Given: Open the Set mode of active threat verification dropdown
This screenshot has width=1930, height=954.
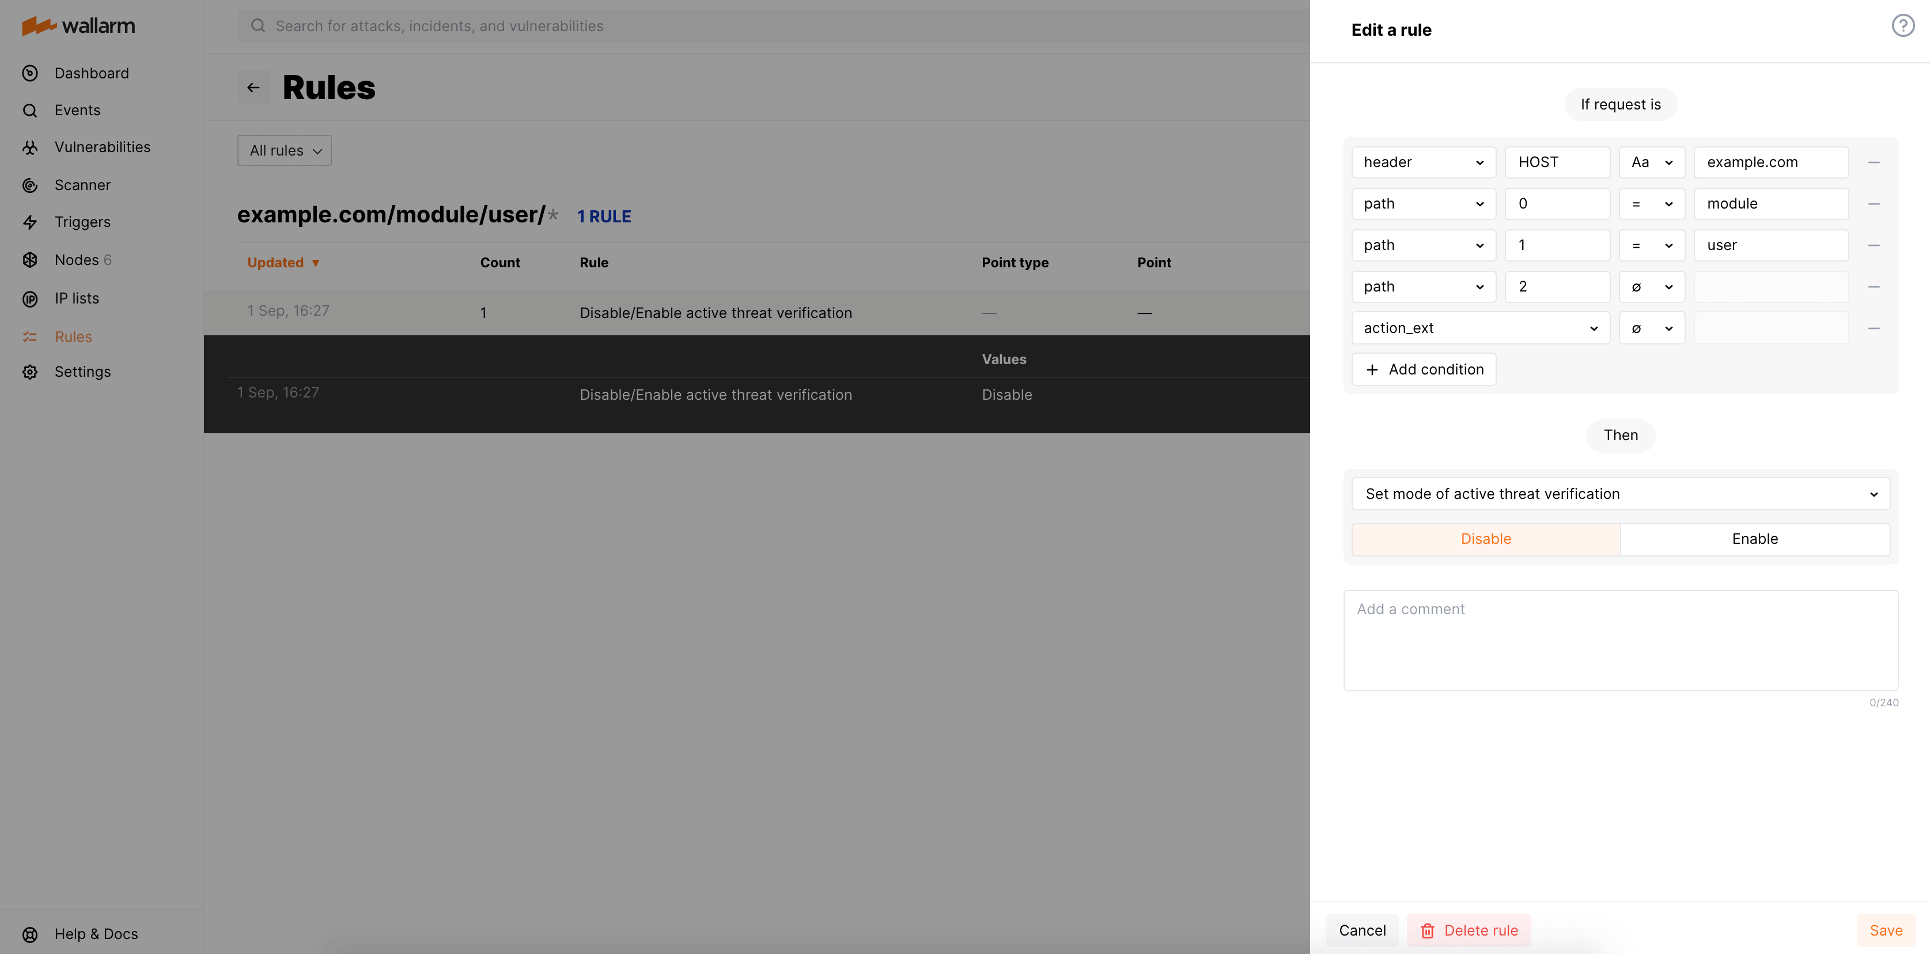Looking at the screenshot, I should click(x=1621, y=493).
